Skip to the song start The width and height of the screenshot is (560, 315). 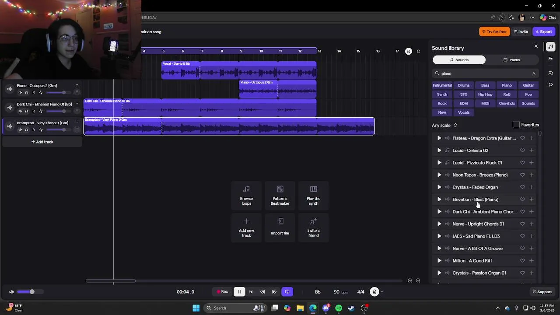pyautogui.click(x=251, y=292)
